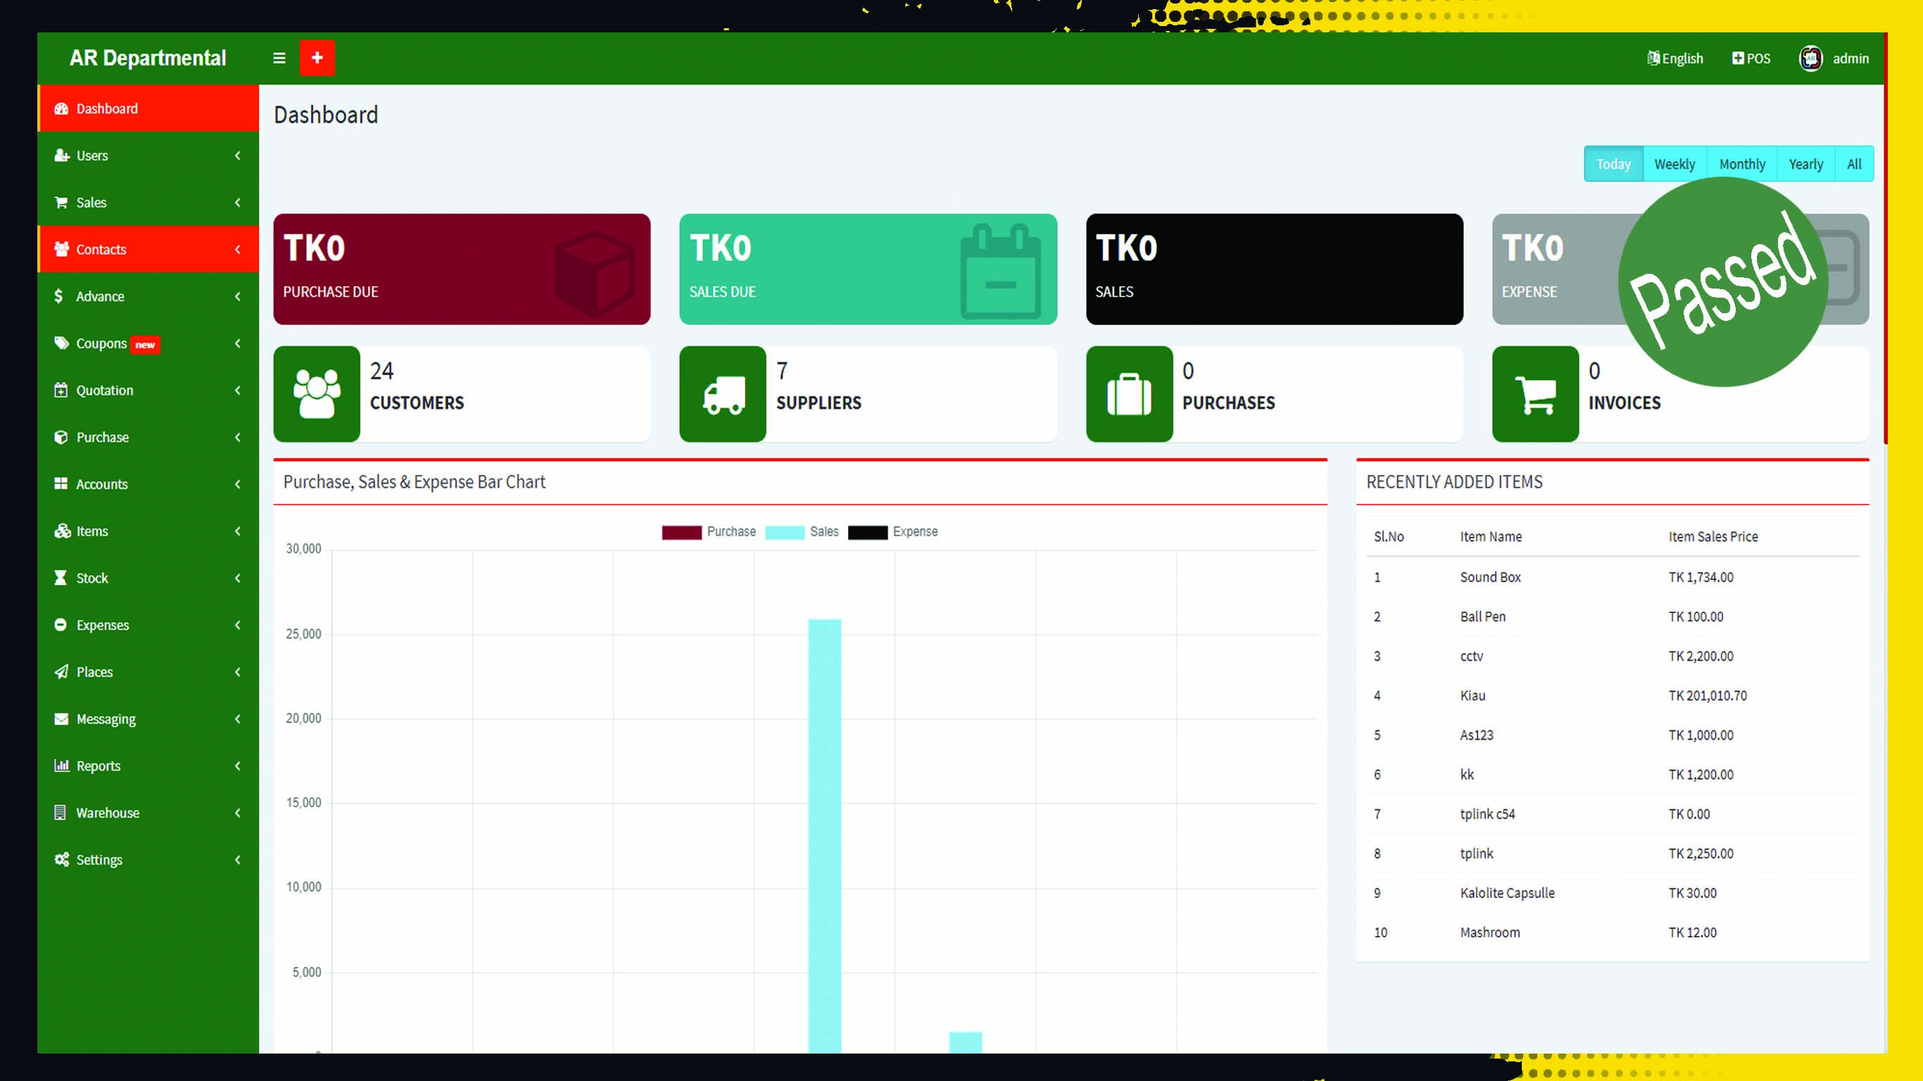Click the suppliers truck icon tile
1923x1081 pixels.
pyautogui.click(x=723, y=394)
